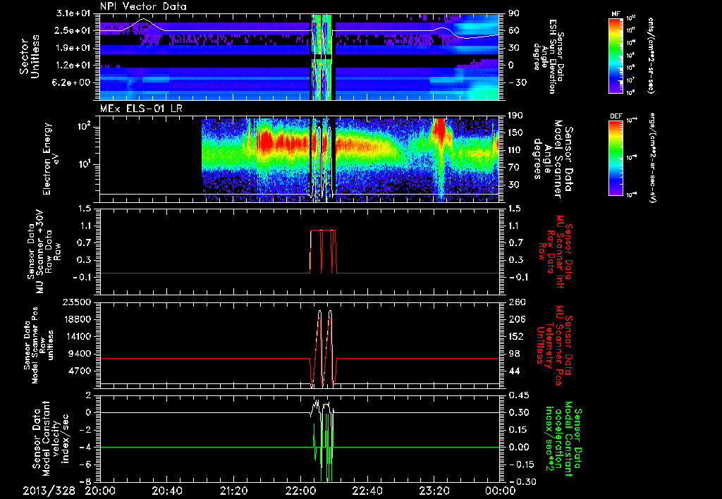
Task: Click the "-6" velocity tick value
Action: 85,464
